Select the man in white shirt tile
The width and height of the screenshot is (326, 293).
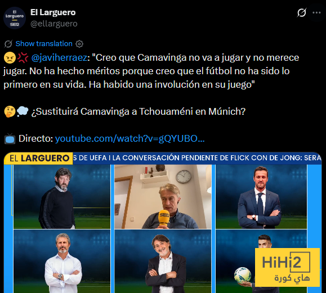point(62,261)
